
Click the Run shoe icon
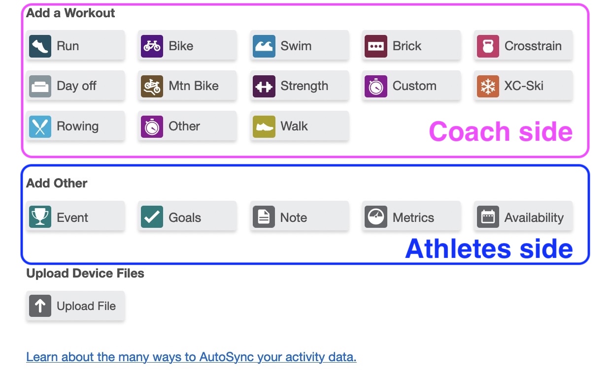tap(40, 46)
